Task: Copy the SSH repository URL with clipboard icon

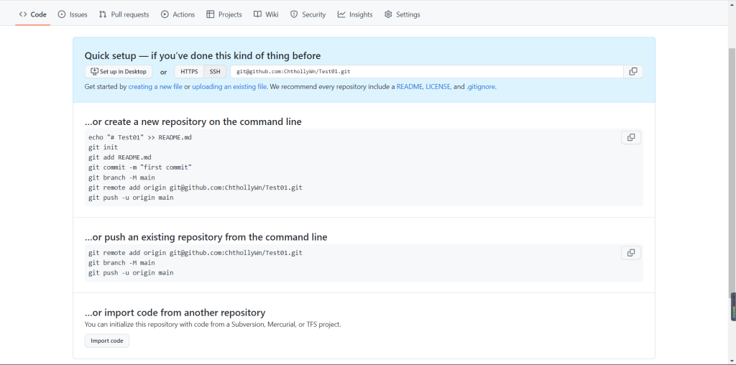Action: click(632, 72)
